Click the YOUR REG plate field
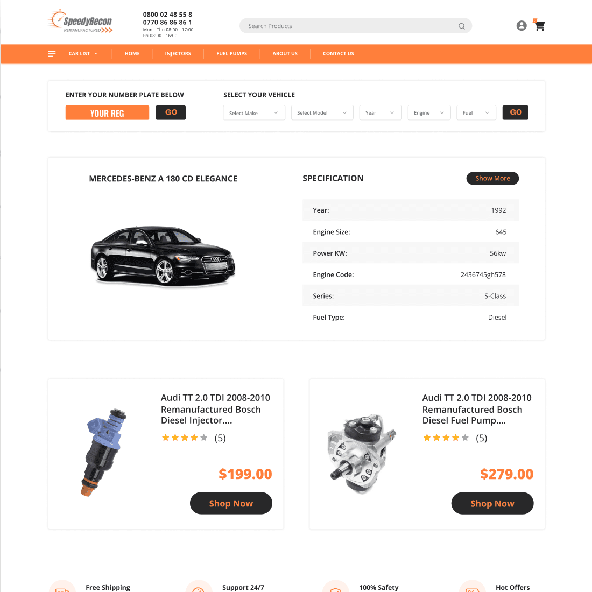This screenshot has width=592, height=592. pos(107,113)
